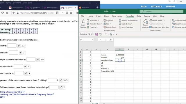Expand the Financial dropdown arrow

[x=97, y=27]
